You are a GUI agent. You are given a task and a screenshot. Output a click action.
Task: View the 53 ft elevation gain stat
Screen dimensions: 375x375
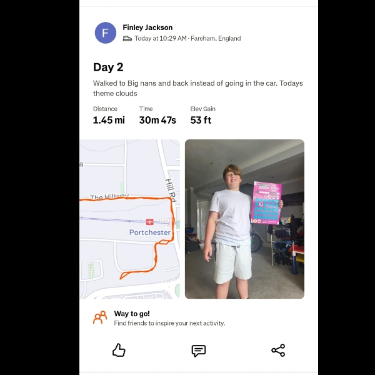(x=201, y=120)
